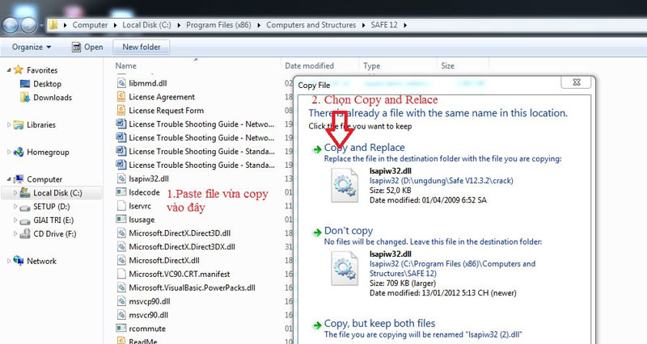Click the lsdecode application icon

click(x=121, y=192)
